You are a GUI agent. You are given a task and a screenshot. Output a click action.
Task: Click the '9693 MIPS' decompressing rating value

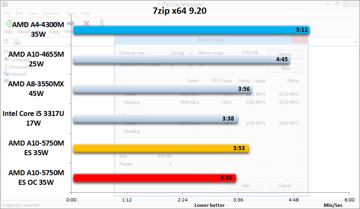289,123
